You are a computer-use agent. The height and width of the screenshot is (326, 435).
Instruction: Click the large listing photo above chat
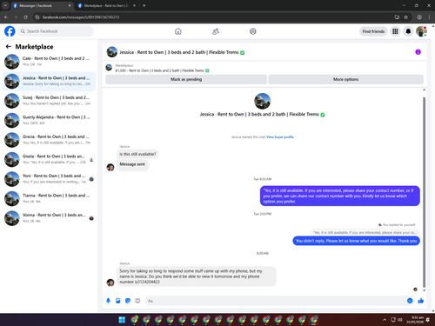pos(263,101)
